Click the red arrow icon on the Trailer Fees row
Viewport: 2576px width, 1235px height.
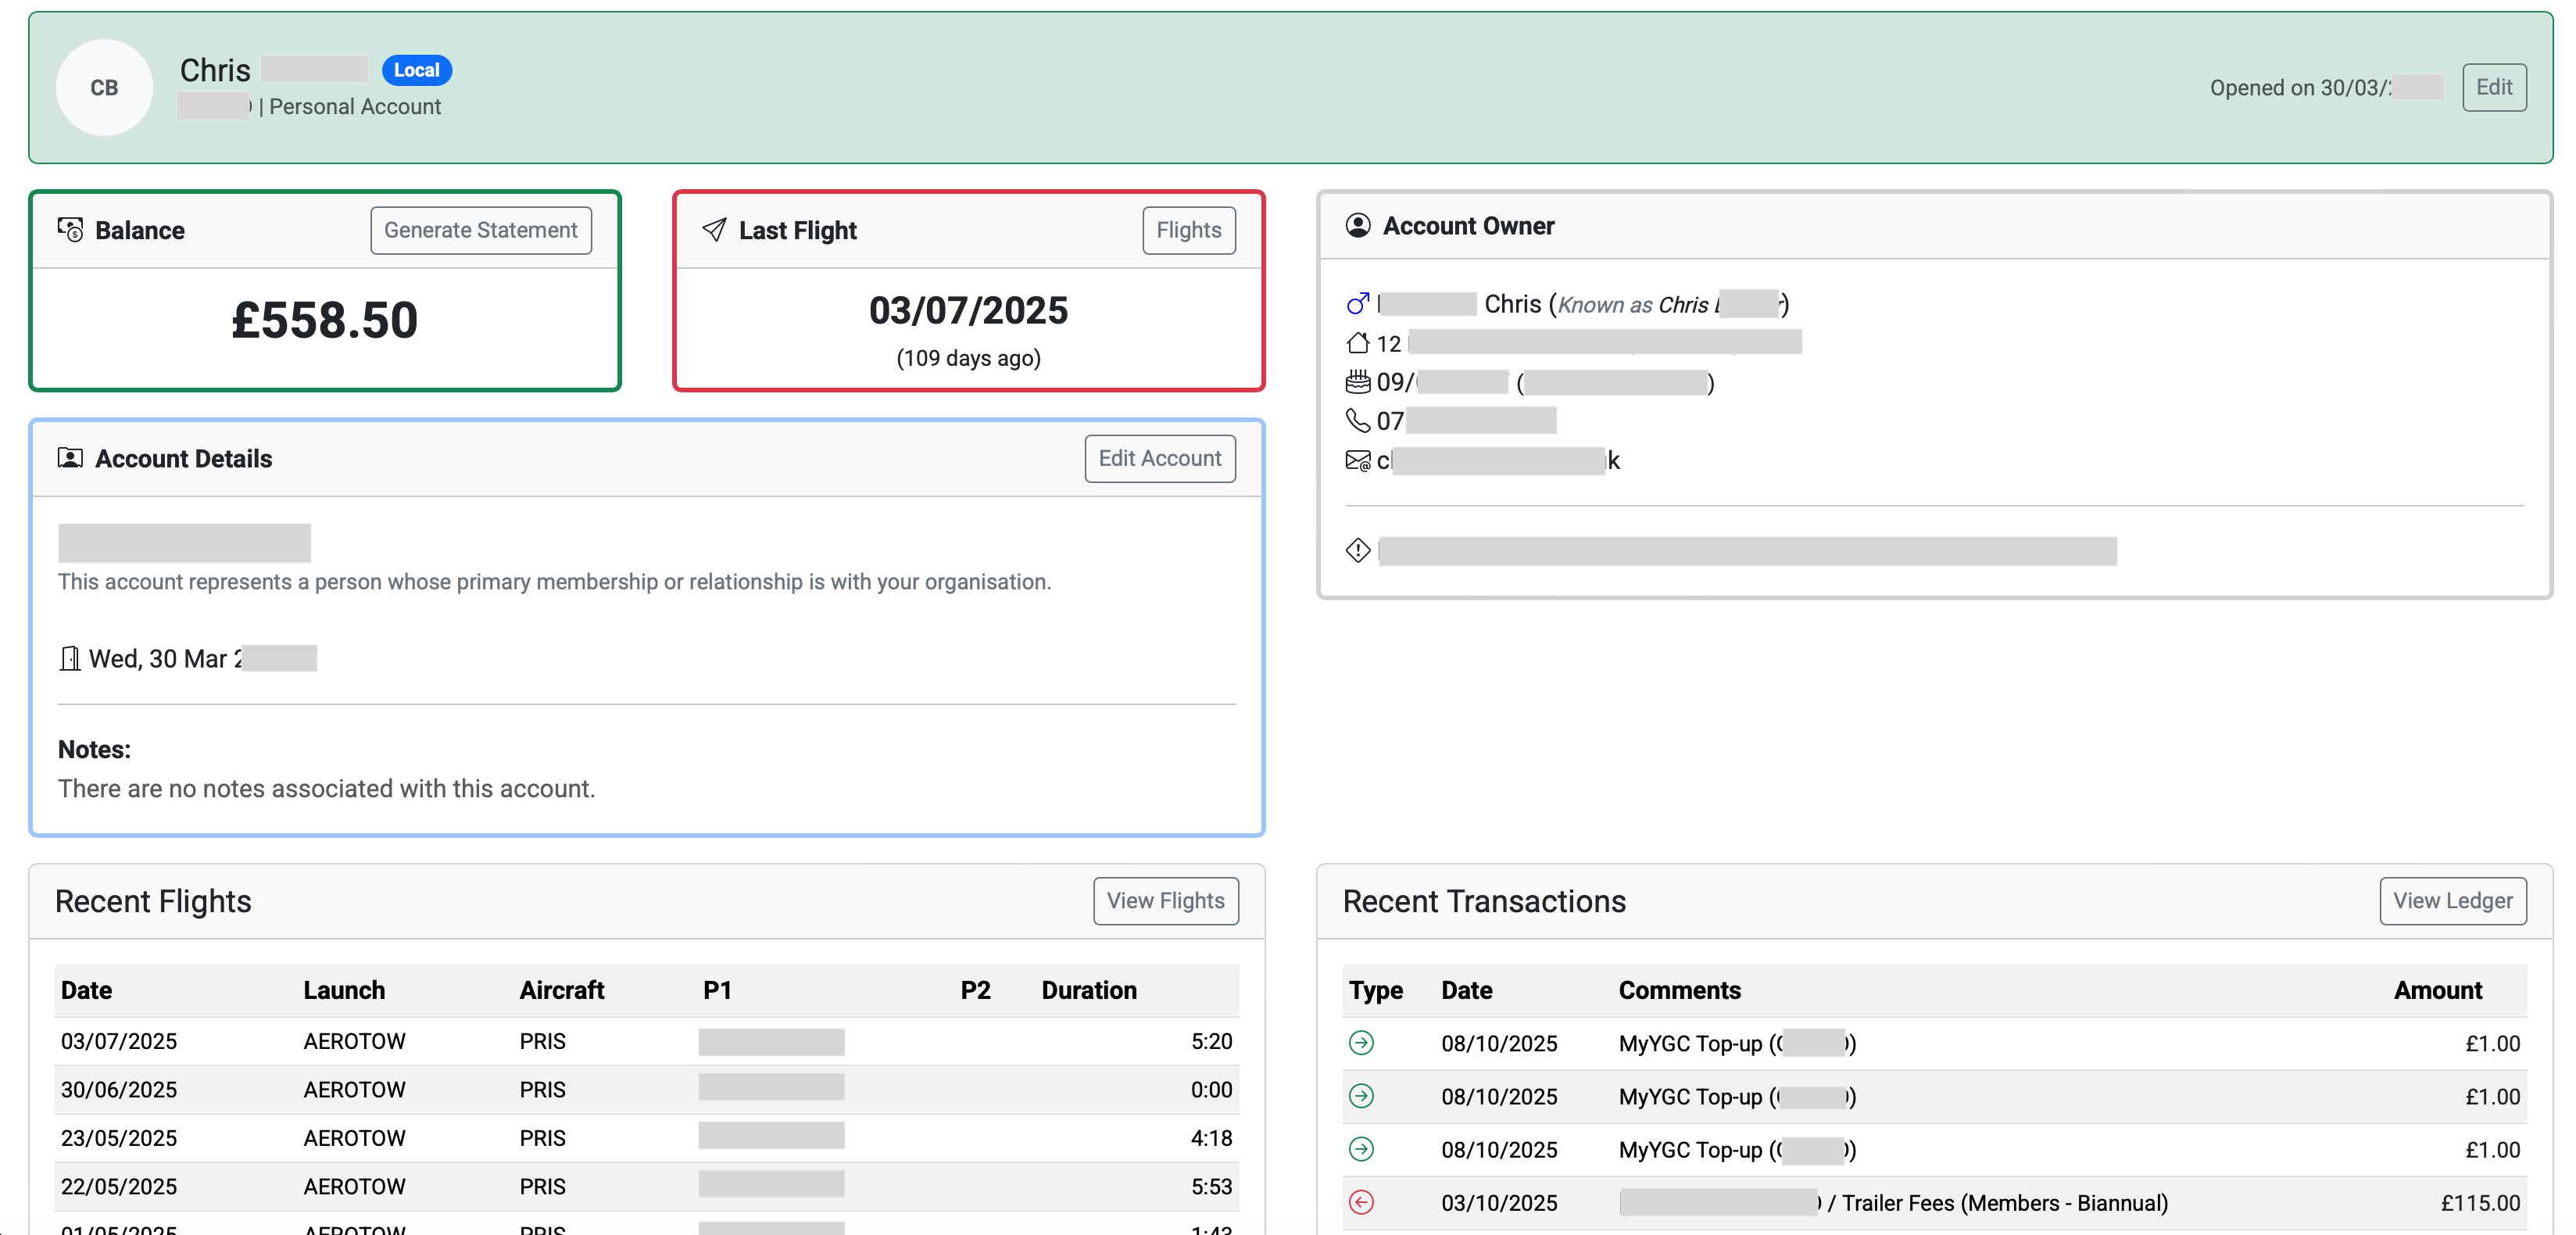click(x=1362, y=1203)
